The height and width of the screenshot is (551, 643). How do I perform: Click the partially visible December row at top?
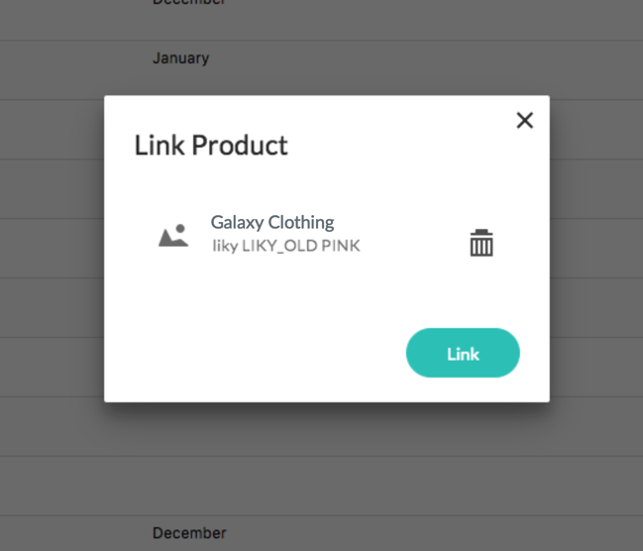click(188, 3)
